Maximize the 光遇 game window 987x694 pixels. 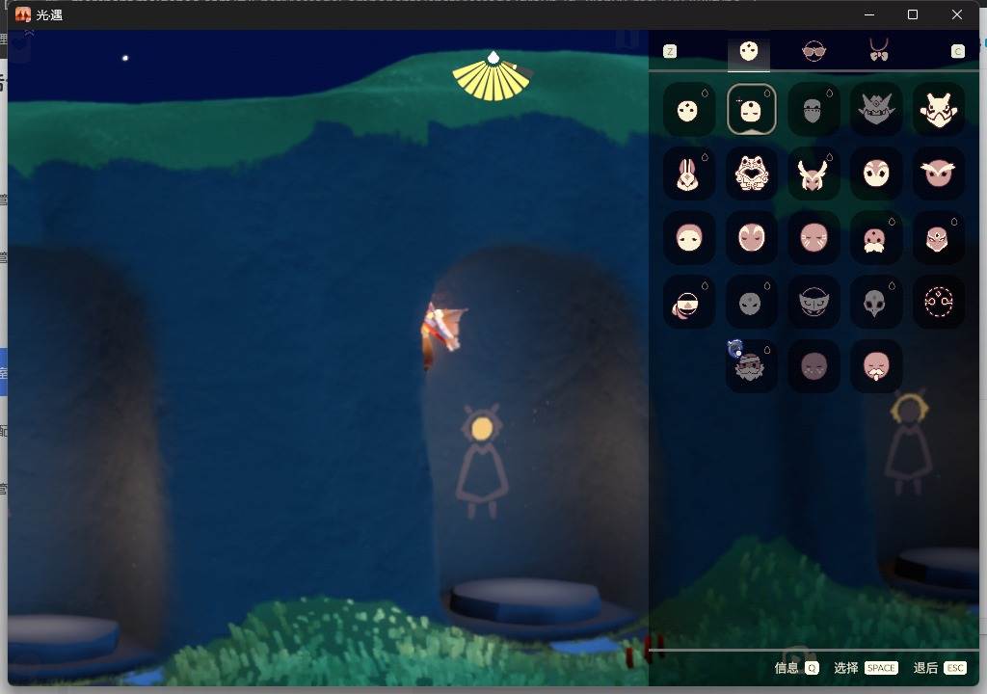(913, 14)
